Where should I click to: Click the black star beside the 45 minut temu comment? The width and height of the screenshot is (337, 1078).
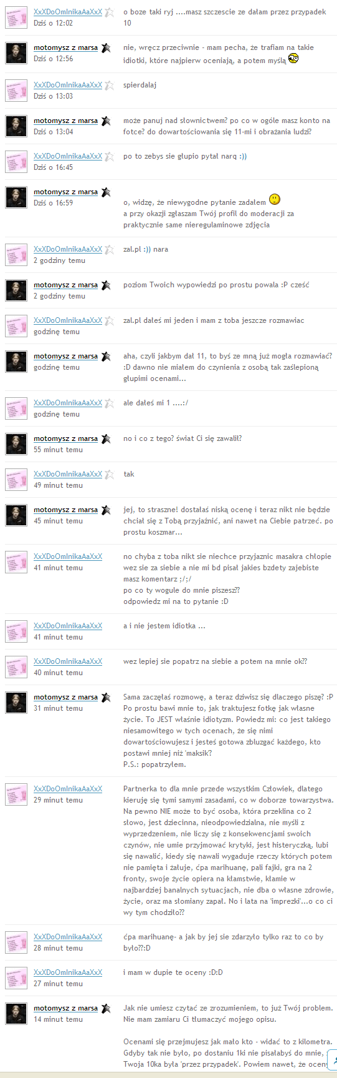click(x=105, y=510)
